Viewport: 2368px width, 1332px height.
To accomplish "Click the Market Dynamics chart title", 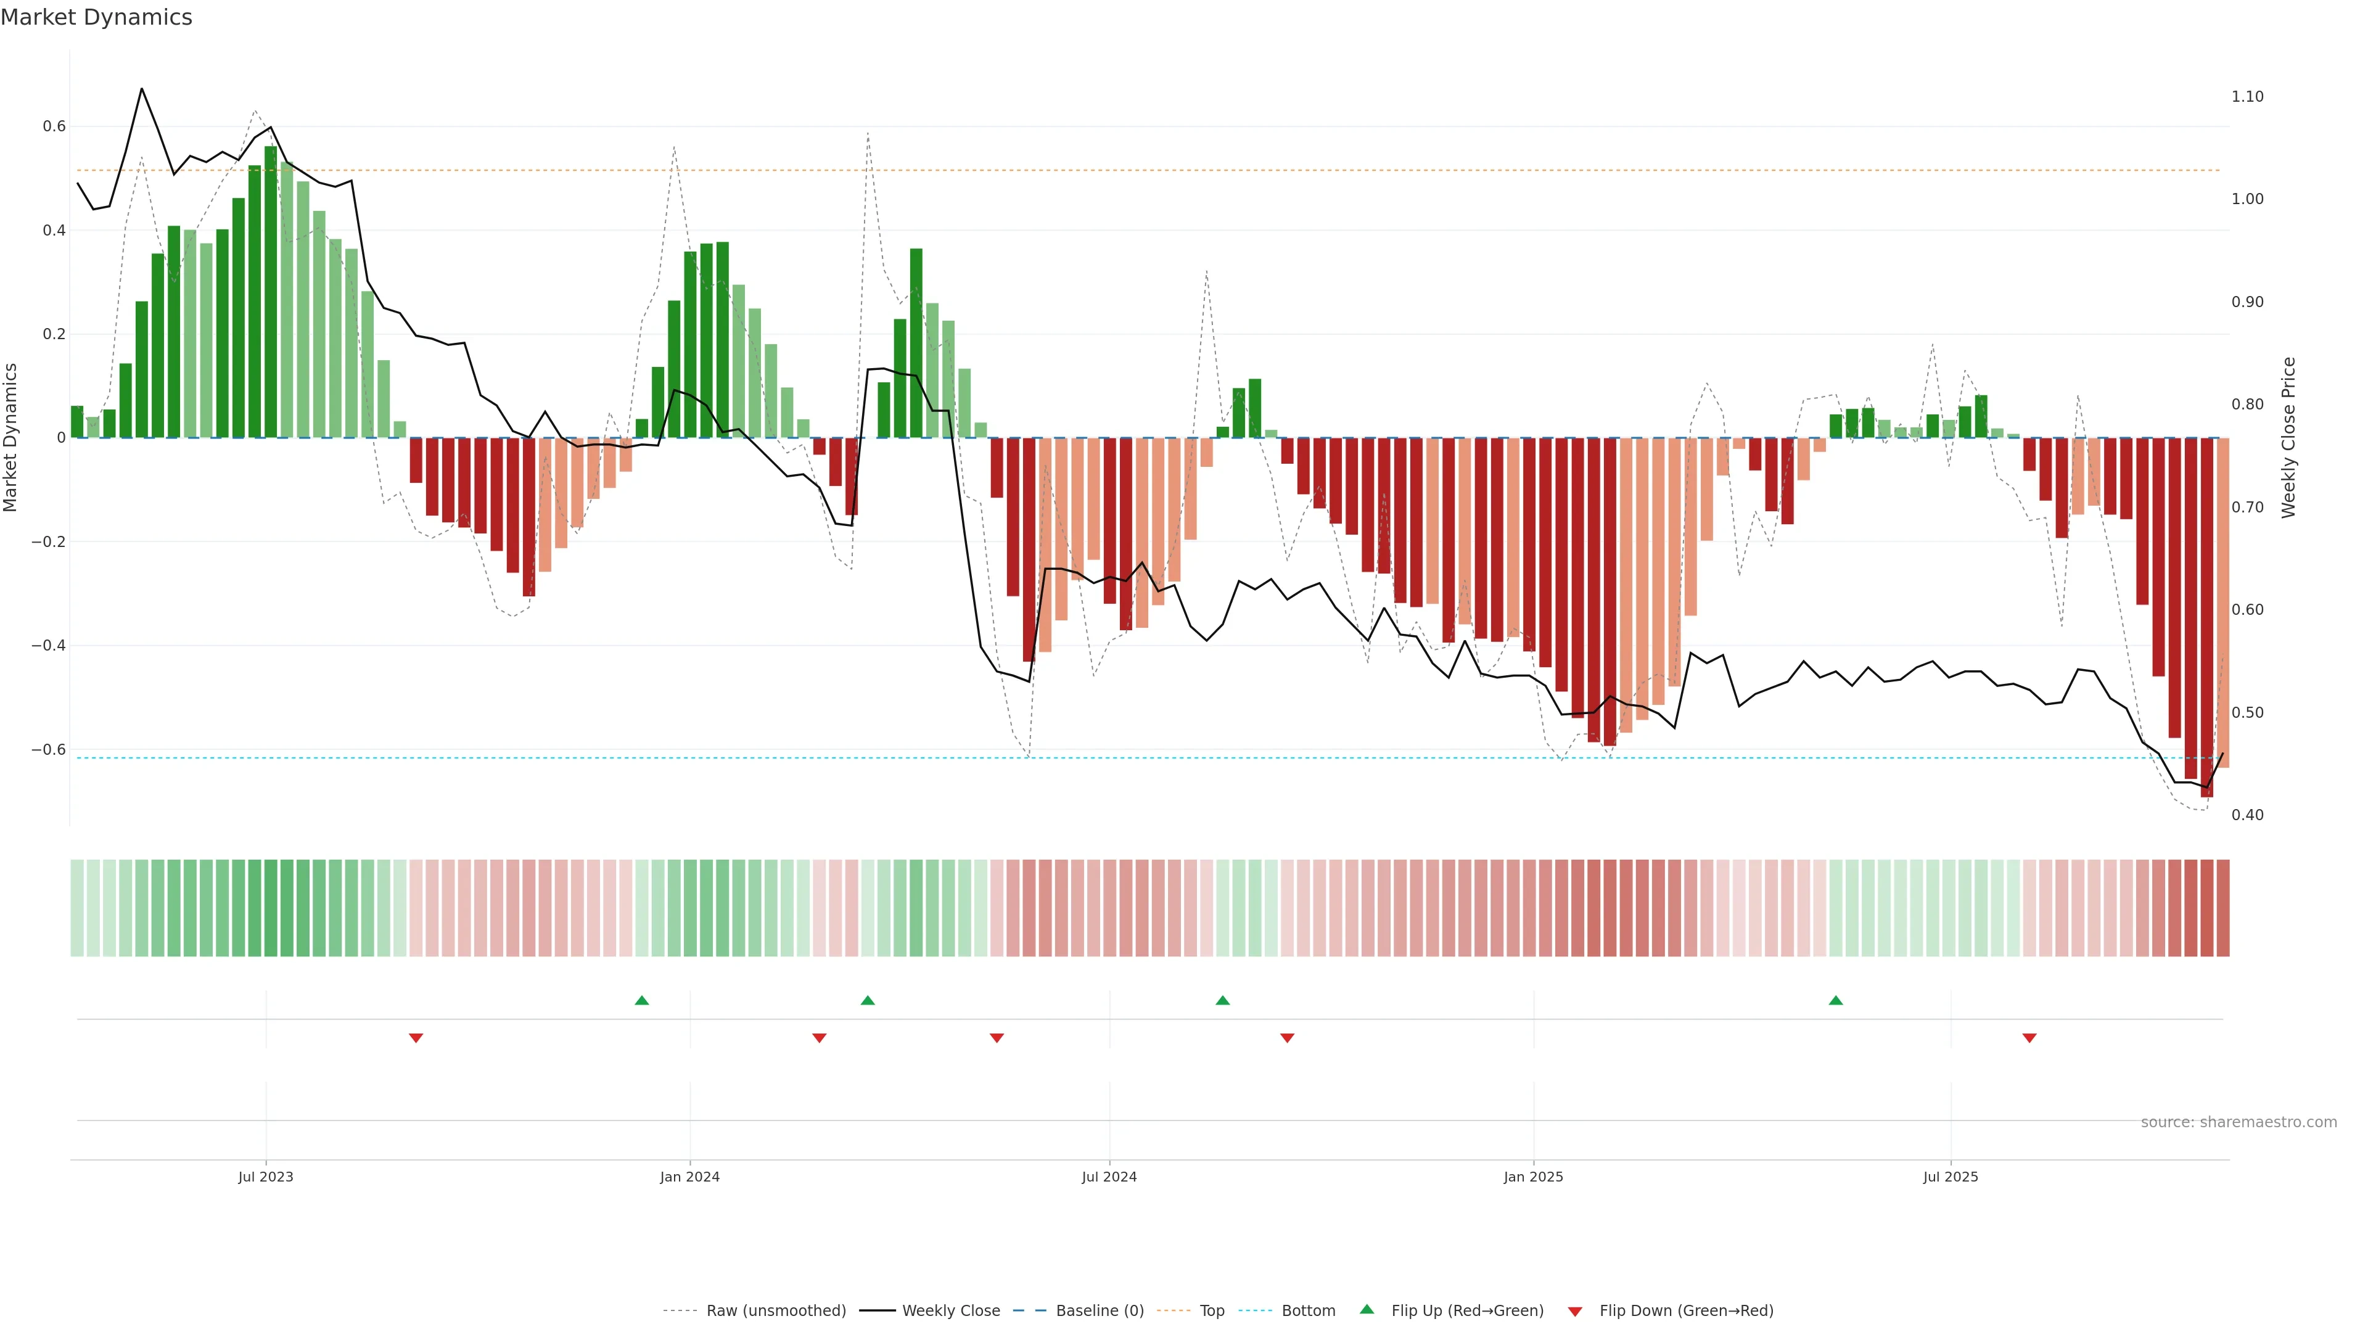I will coord(97,17).
